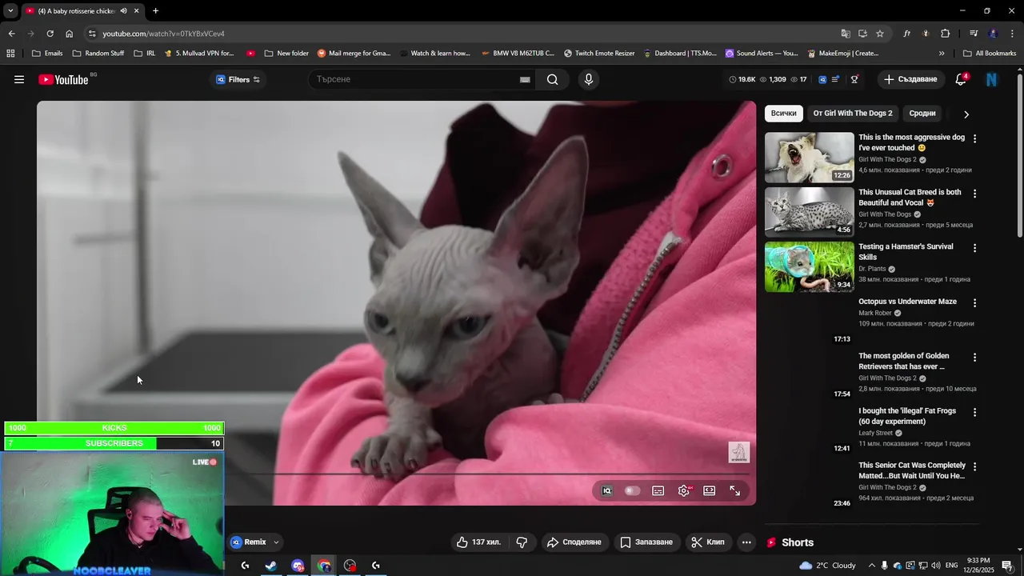Viewport: 1024px width, 576px height.
Task: Select 'От Girl With The Dogs 2' chip
Action: coord(853,114)
